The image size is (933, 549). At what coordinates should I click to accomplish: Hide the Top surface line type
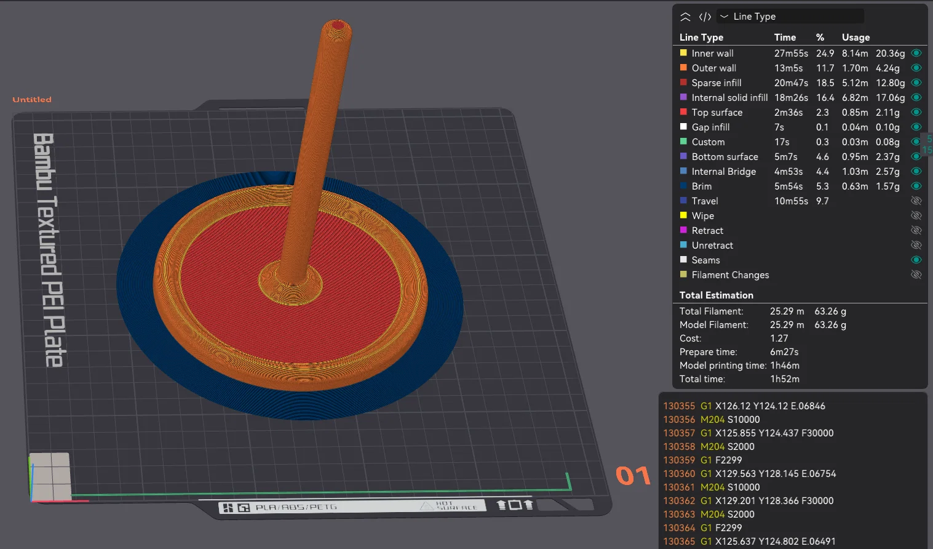916,113
